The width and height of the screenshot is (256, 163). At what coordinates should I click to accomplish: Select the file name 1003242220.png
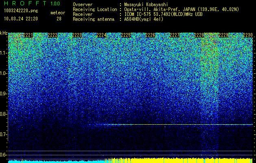point(21,11)
